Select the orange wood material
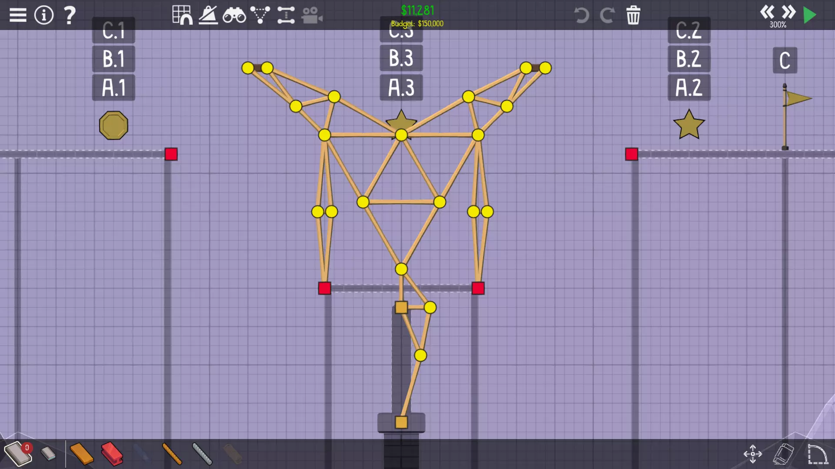 coord(81,454)
